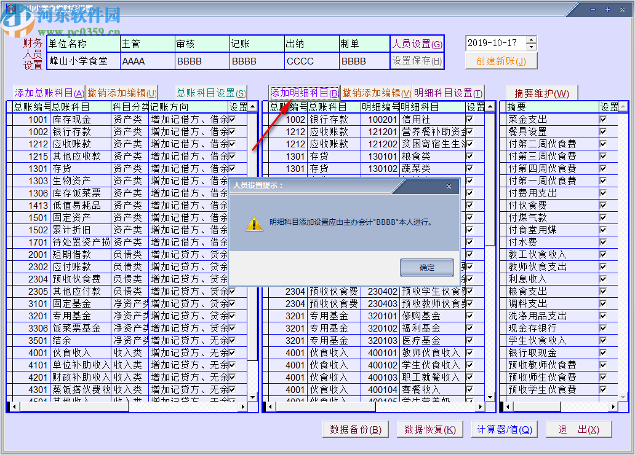
Task: Click 退出(X) button
Action: 579,429
